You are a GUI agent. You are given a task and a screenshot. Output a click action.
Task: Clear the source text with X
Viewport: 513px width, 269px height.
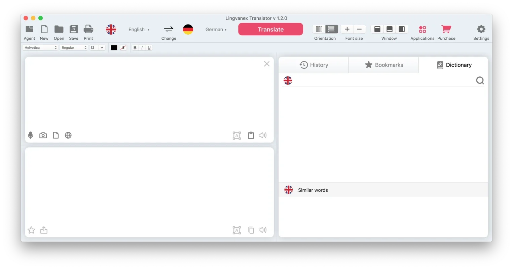point(267,64)
